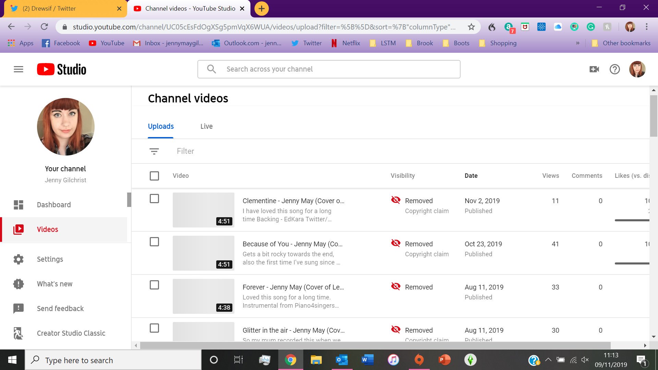Check the Forever - Jenny May video checkbox
The height and width of the screenshot is (370, 658).
pyautogui.click(x=154, y=285)
